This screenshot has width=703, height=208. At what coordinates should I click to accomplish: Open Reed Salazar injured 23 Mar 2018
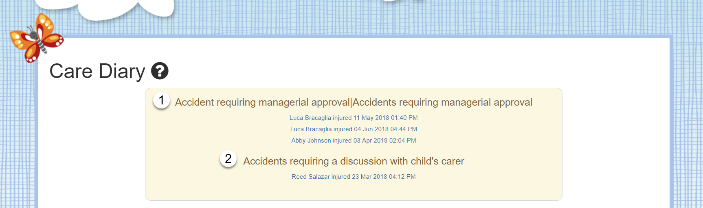point(354,177)
